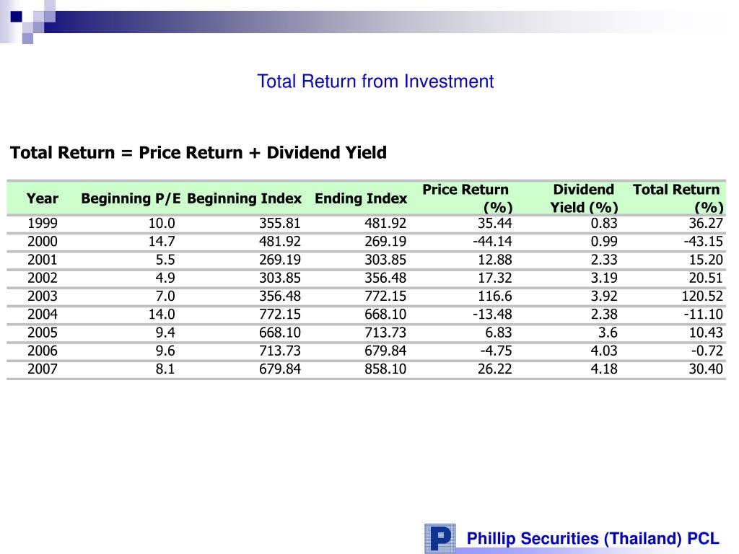Click the Phillip Securities blue P logo
The width and height of the screenshot is (739, 554).
[440, 537]
